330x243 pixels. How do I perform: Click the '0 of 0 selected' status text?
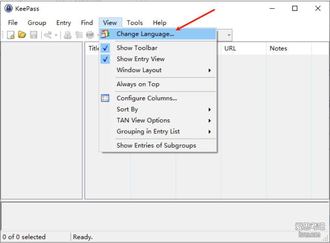coord(24,237)
